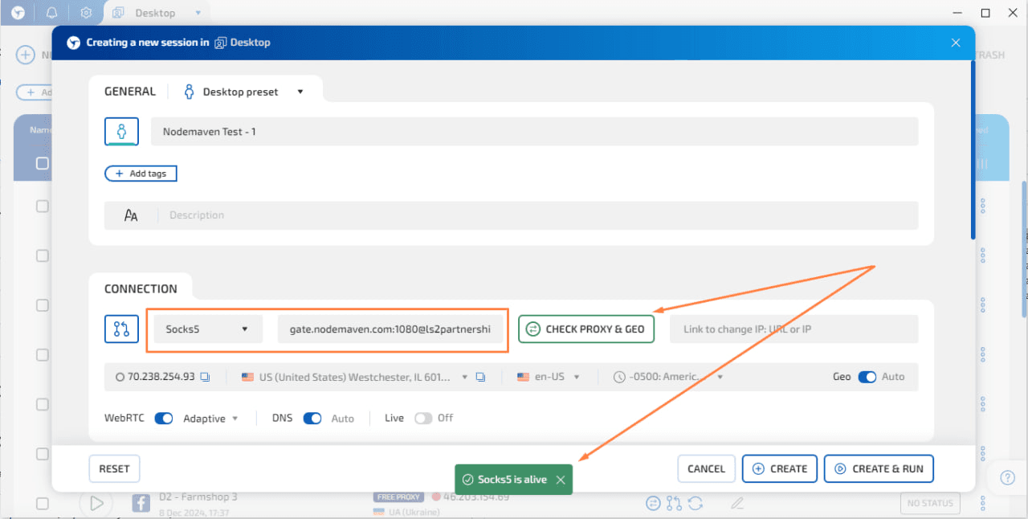Copy the IP address 70.238.254.93

click(206, 377)
